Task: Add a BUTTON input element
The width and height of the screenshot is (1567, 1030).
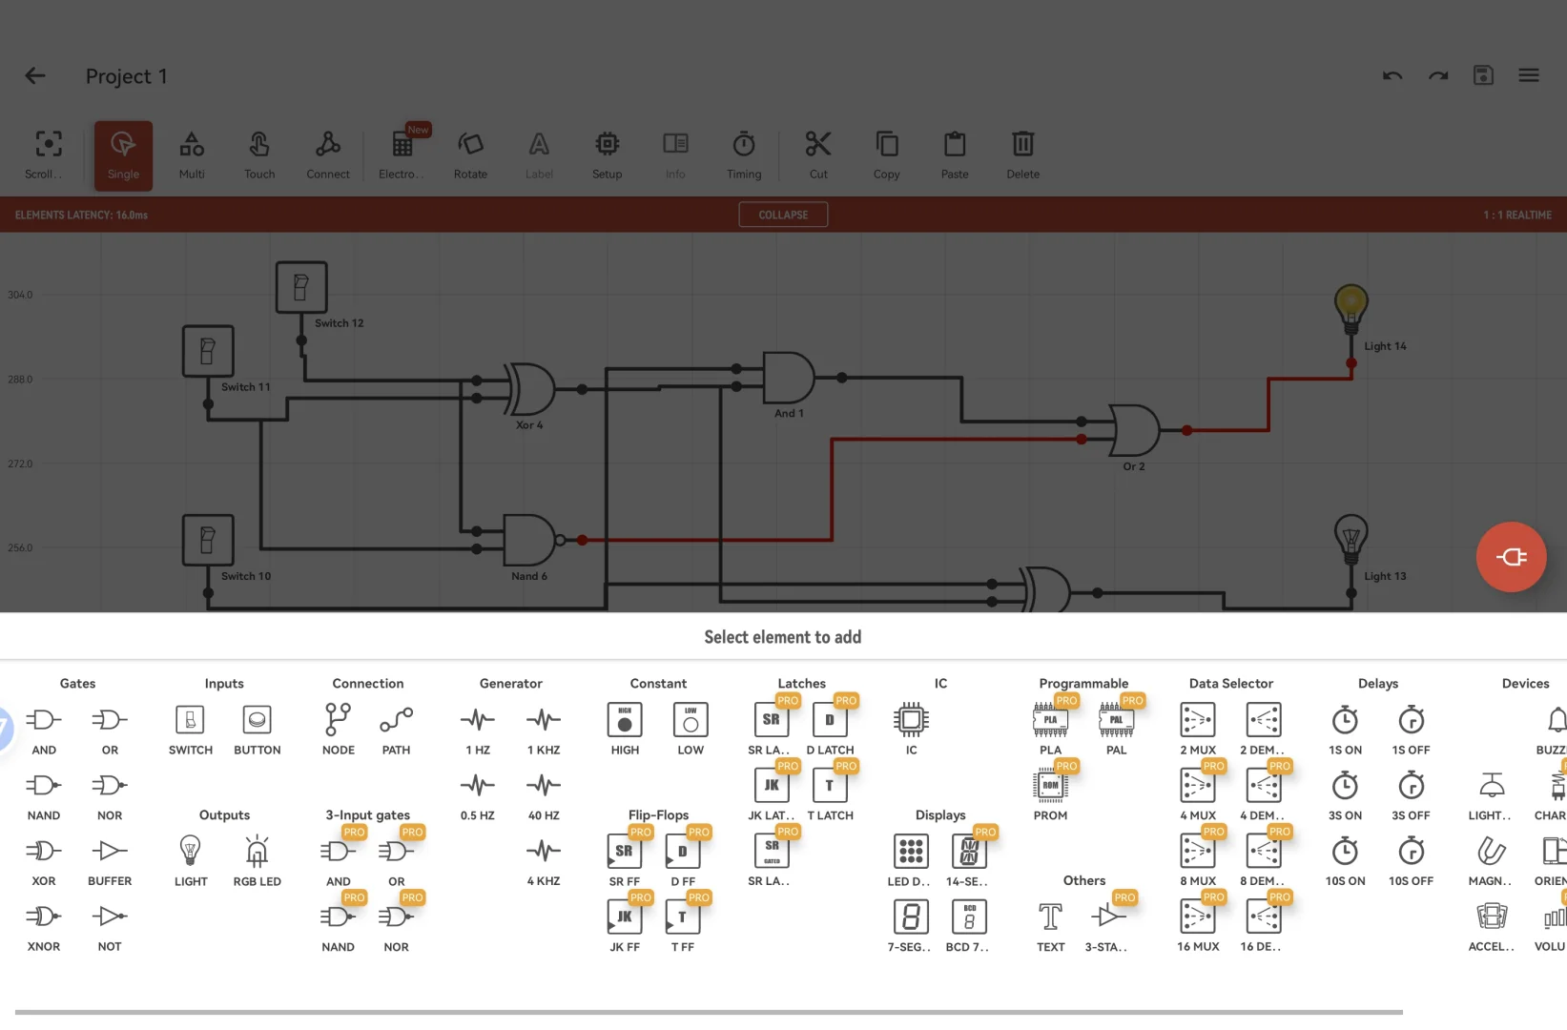Action: click(x=258, y=731)
